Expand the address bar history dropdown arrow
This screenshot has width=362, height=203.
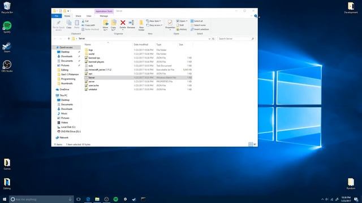[209, 39]
